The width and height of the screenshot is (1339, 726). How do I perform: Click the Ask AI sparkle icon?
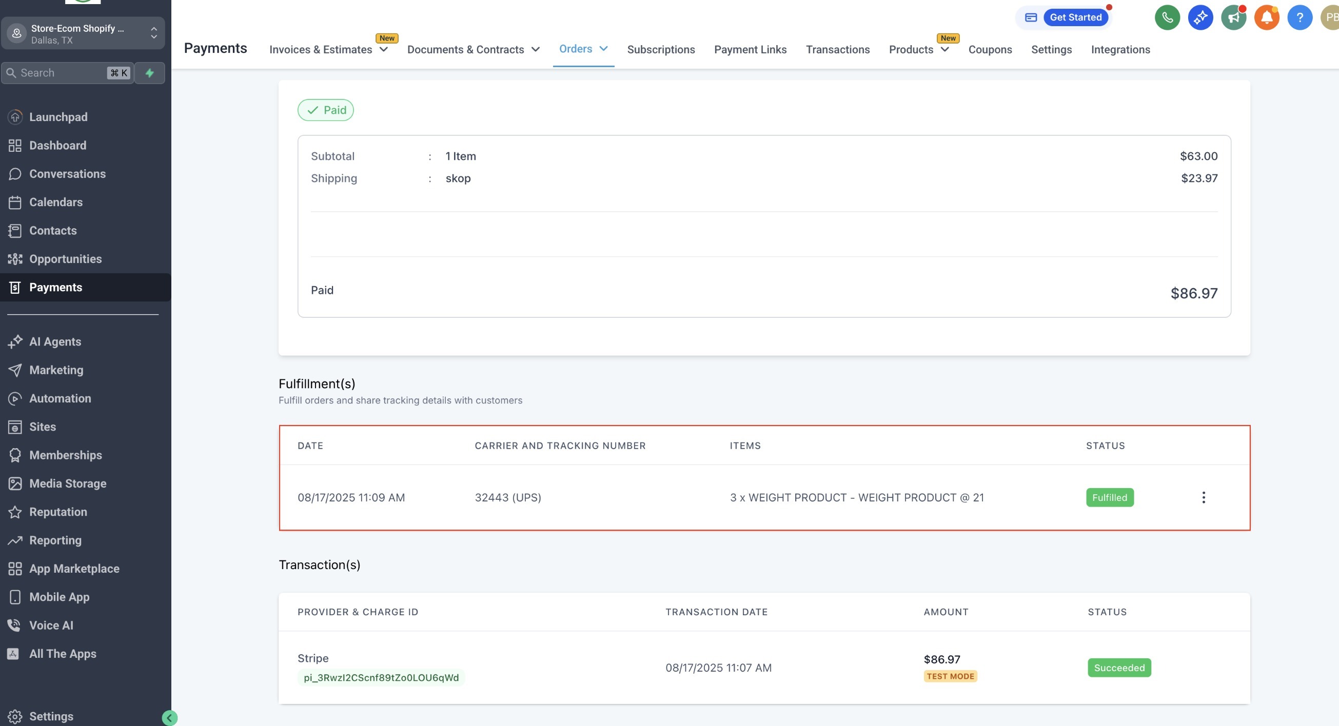[1199, 17]
